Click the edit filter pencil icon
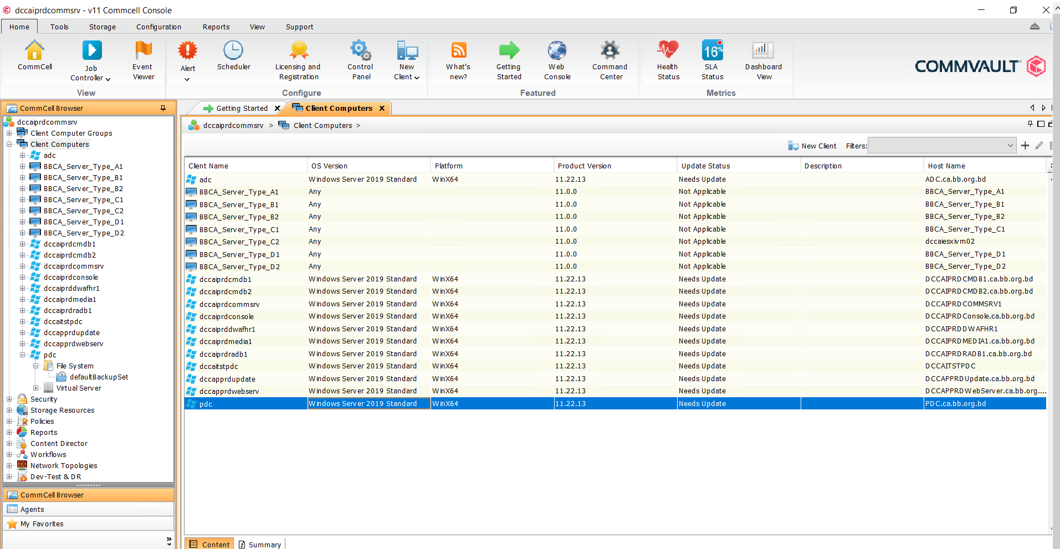The height and width of the screenshot is (549, 1060). 1039,146
